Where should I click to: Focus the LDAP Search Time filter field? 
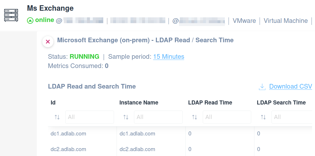[292, 117]
